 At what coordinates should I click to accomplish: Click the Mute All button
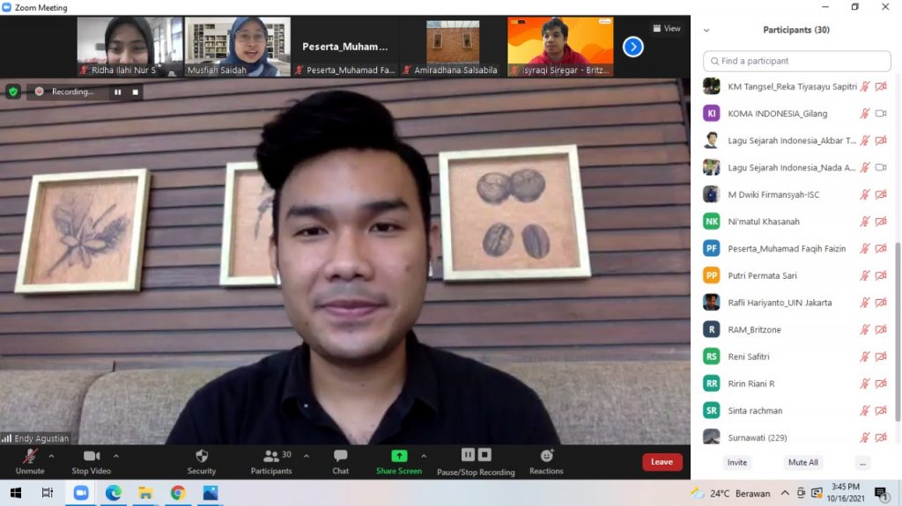click(802, 462)
